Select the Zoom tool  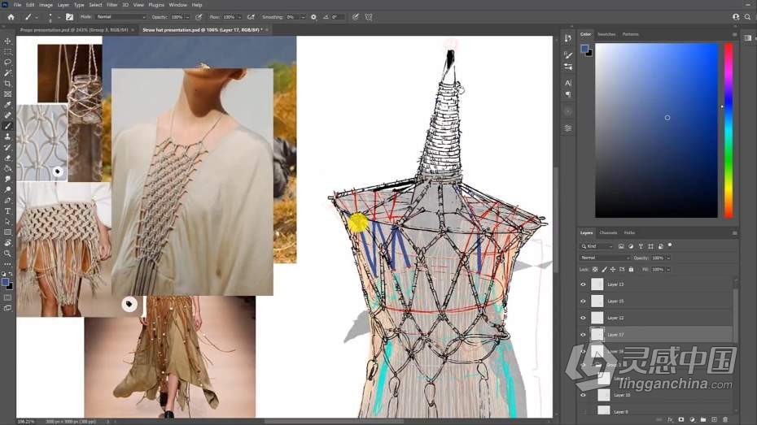8,253
